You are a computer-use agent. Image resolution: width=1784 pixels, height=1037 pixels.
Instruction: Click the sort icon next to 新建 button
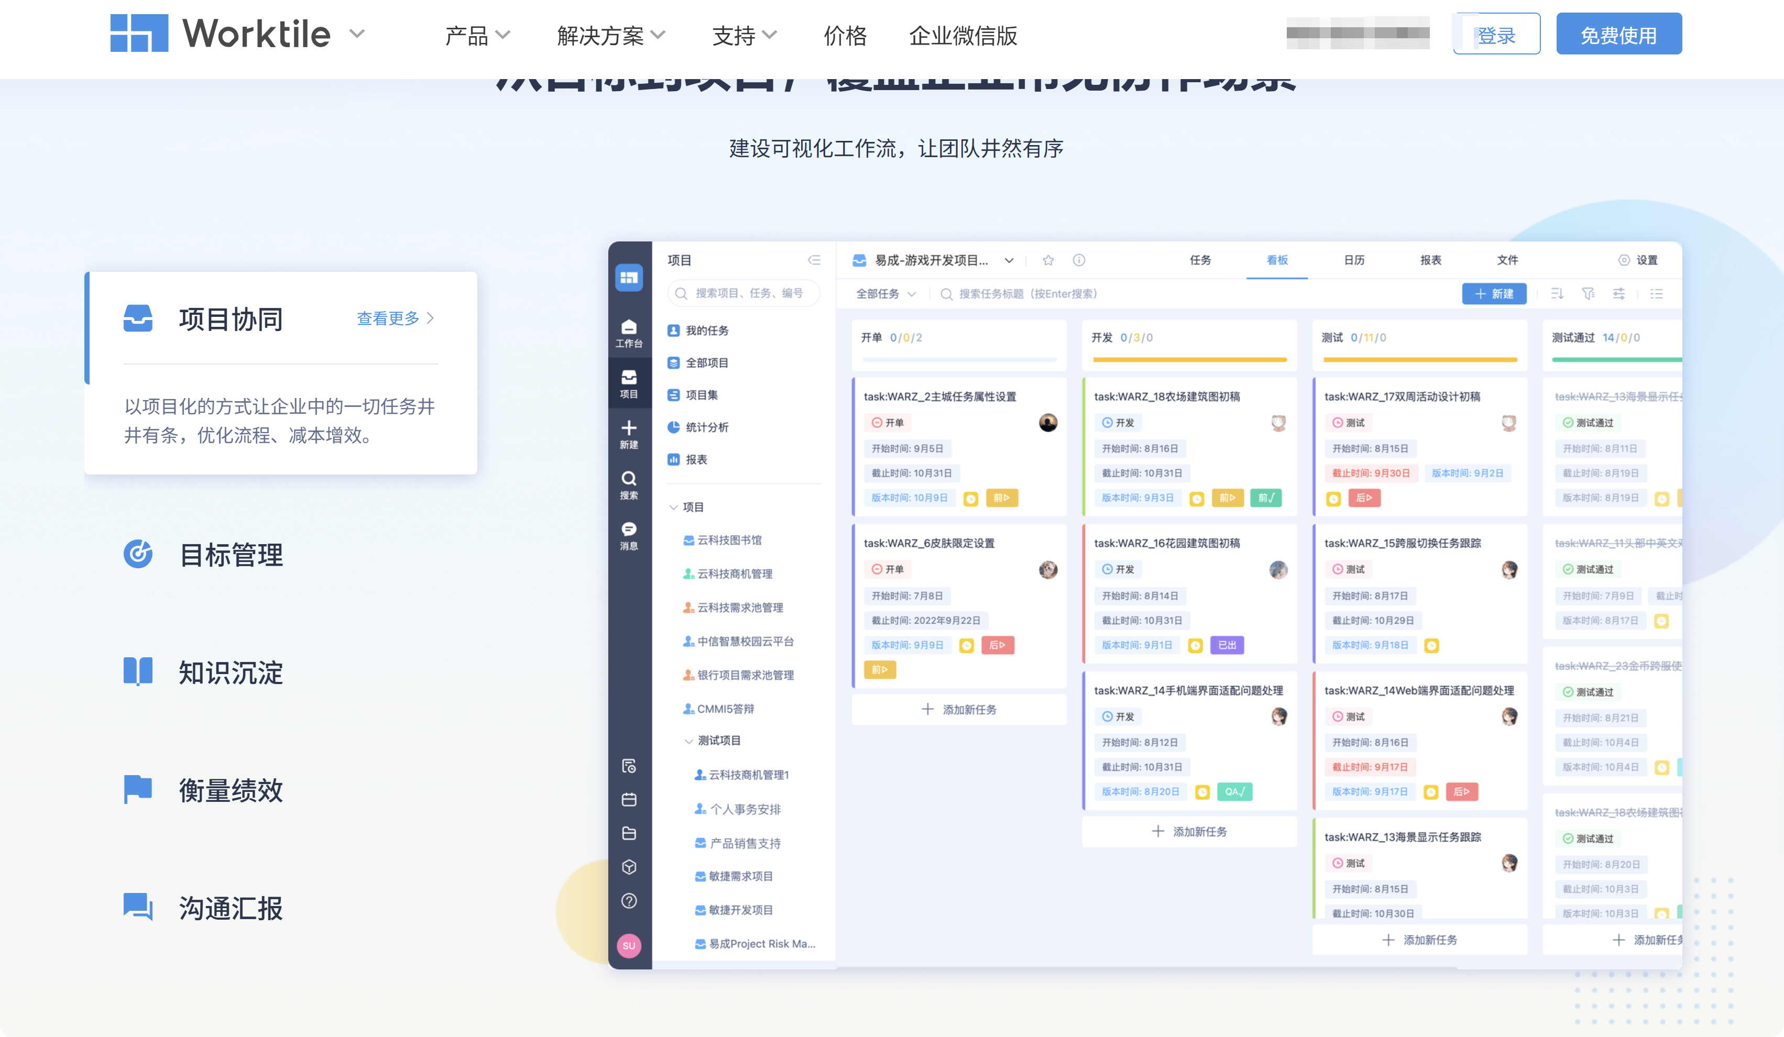pyautogui.click(x=1557, y=294)
